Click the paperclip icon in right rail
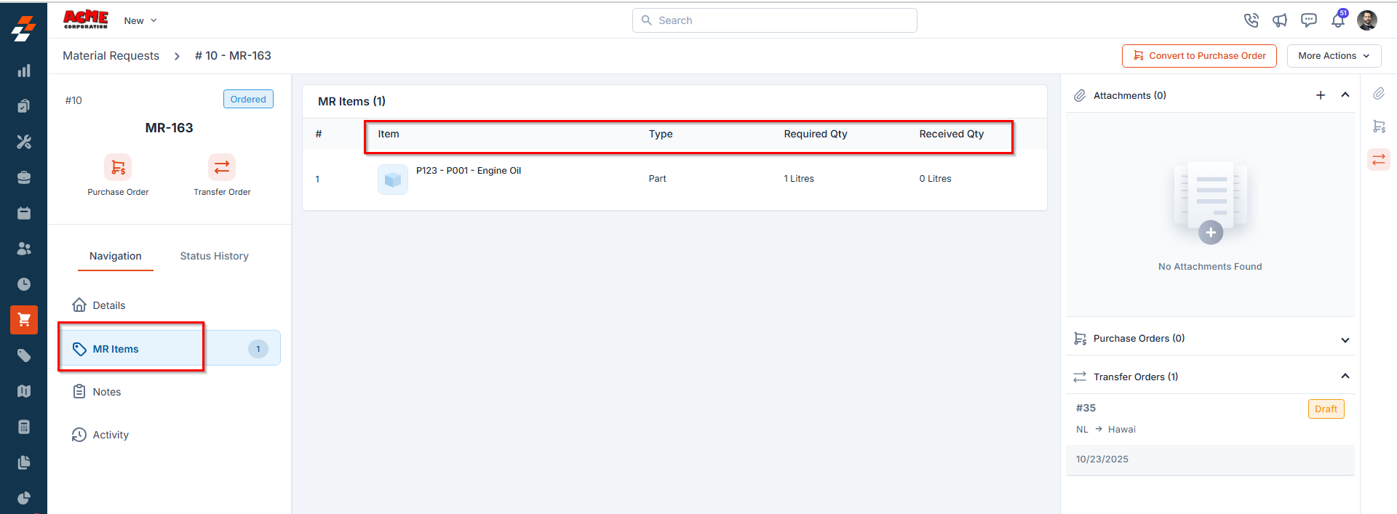Screen dimensions: 1397x514 pos(1379,94)
